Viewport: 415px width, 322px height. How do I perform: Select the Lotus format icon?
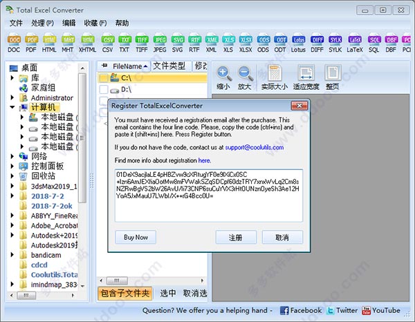299,44
